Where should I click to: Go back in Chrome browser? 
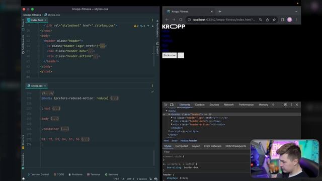167,20
